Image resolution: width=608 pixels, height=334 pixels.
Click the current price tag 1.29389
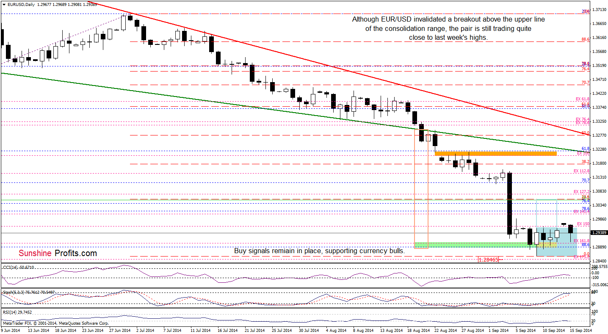pyautogui.click(x=599, y=233)
